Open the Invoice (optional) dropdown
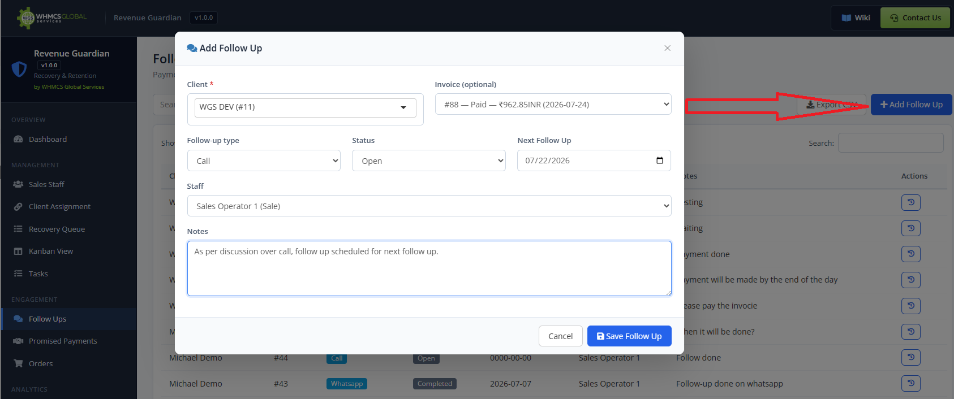Image resolution: width=954 pixels, height=399 pixels. [553, 105]
